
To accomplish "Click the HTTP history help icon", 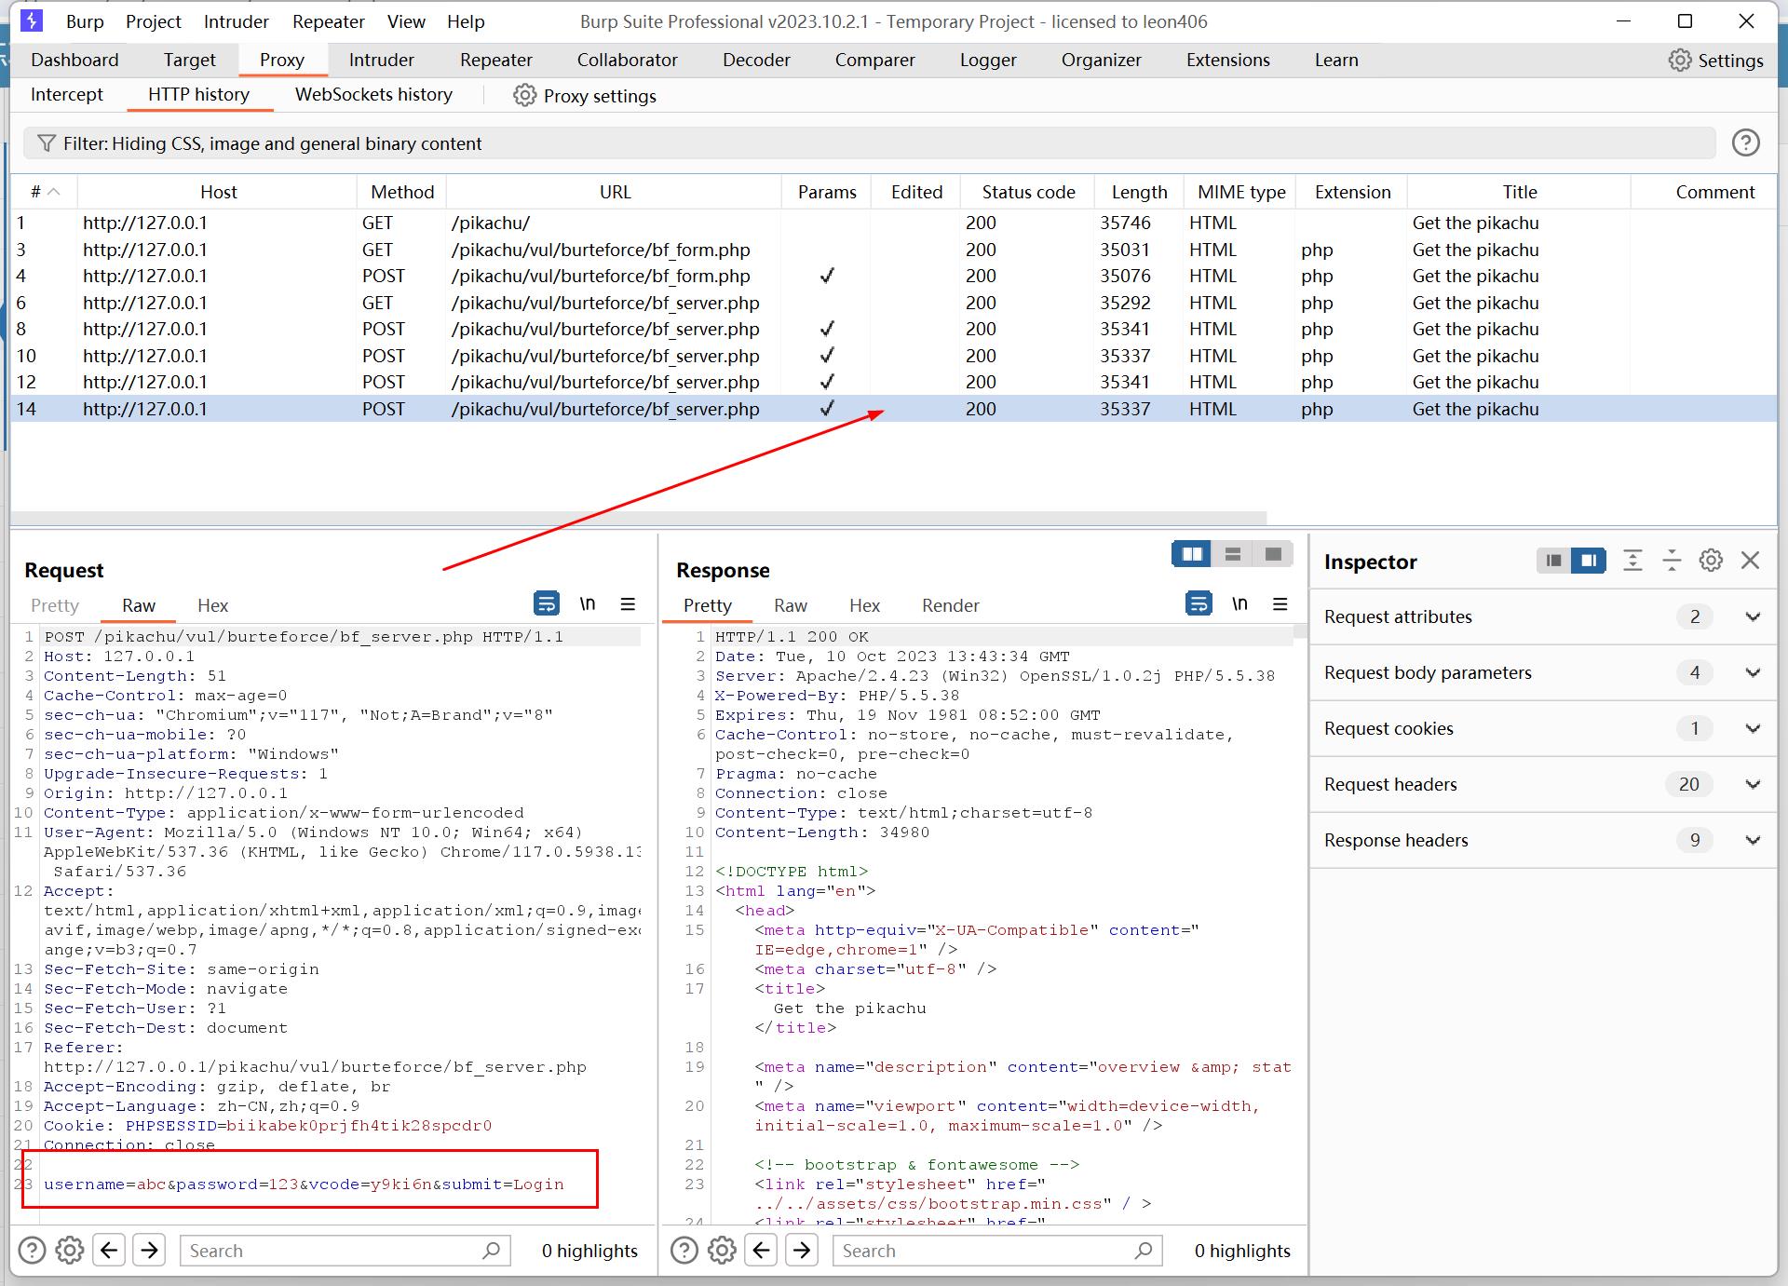I will 1745,142.
